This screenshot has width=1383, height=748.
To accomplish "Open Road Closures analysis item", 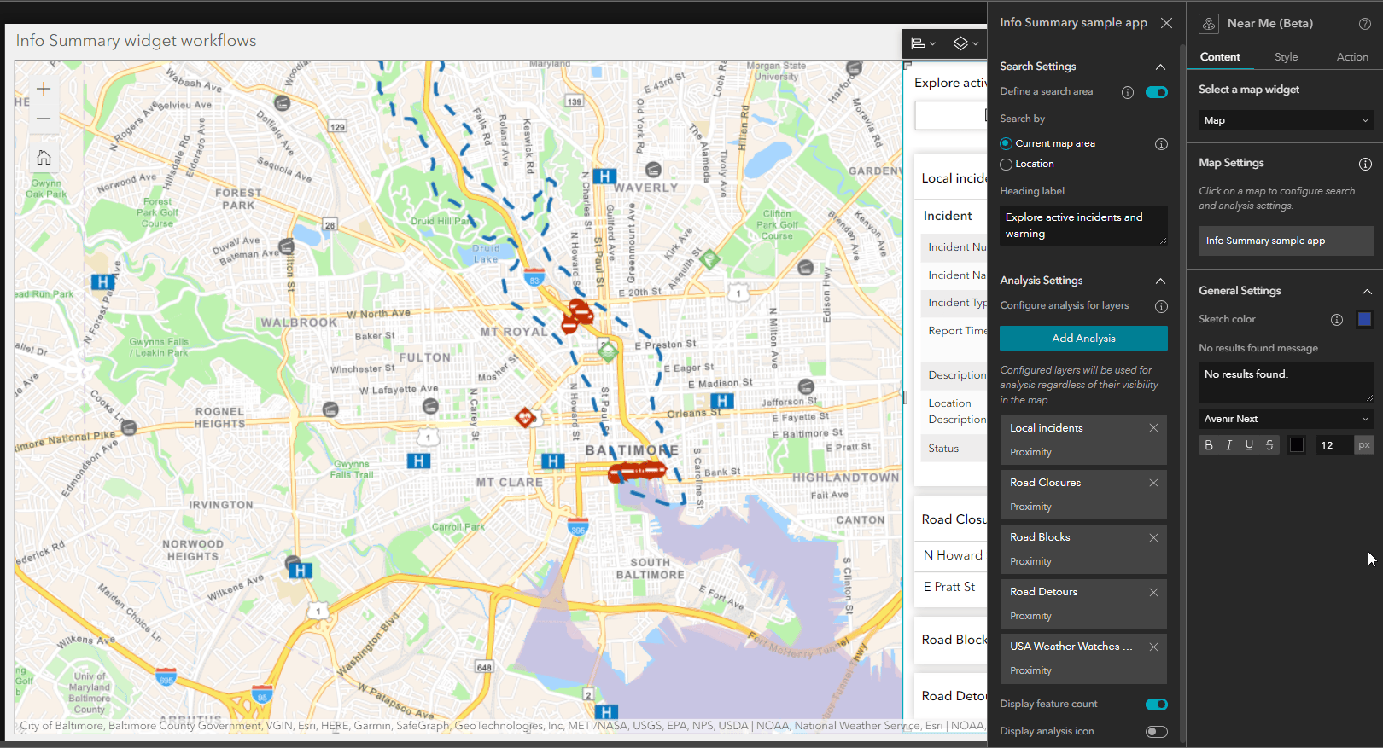I will 1083,494.
